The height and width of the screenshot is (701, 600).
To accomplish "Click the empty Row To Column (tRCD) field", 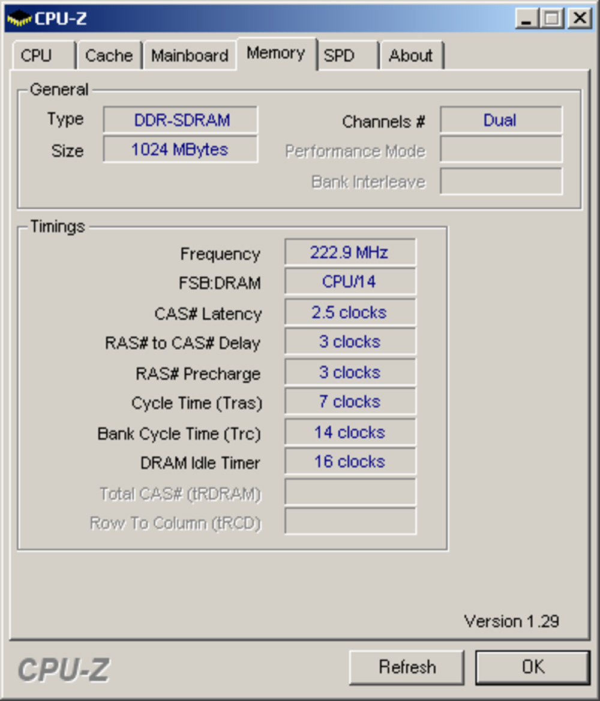I will coord(350,521).
